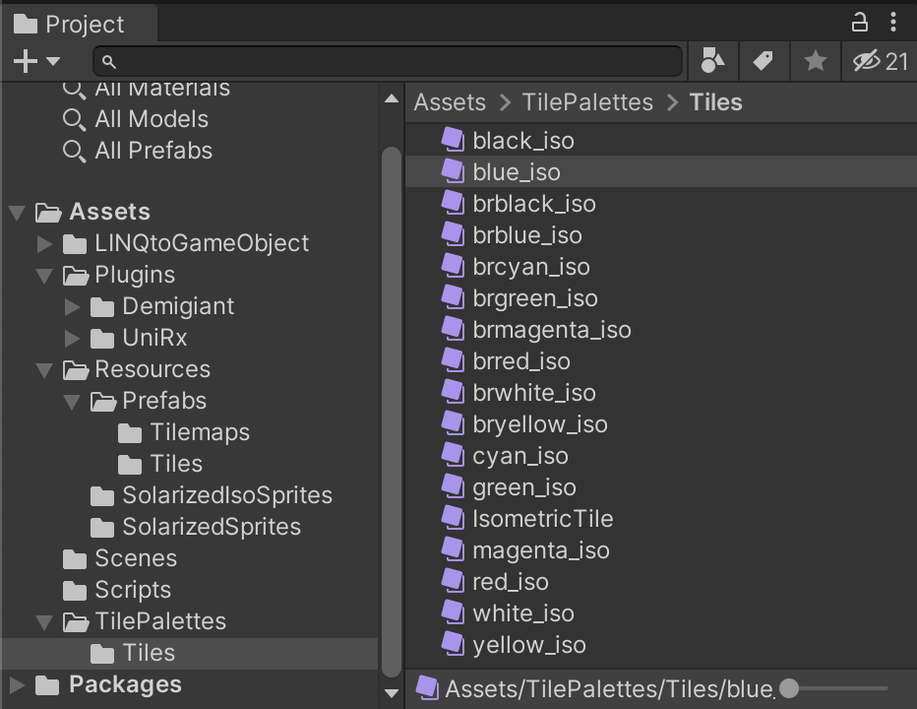Select the bryellow_iso tile icon
The width and height of the screenshot is (917, 709).
[x=453, y=423]
